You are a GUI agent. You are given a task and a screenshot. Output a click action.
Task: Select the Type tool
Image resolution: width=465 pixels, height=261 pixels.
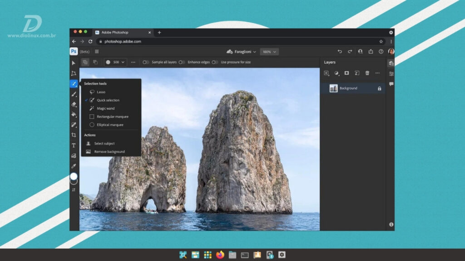74,146
